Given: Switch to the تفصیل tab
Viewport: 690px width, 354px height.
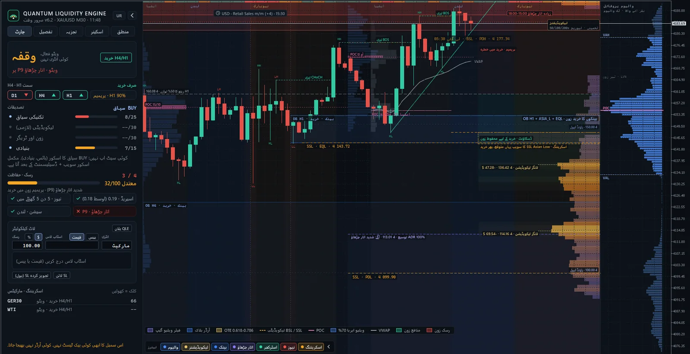Looking at the screenshot, I should coord(46,31).
